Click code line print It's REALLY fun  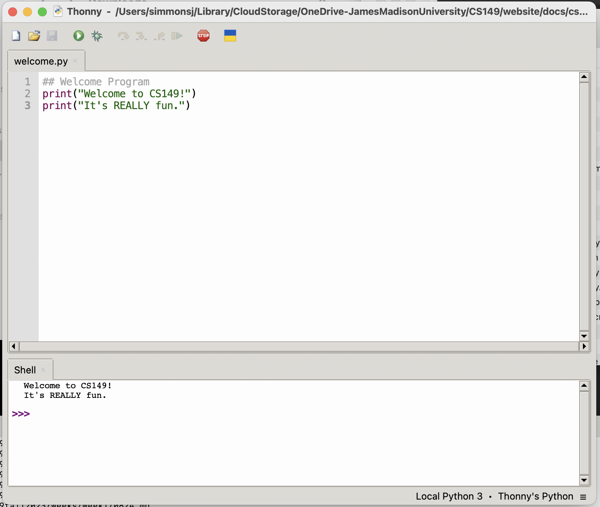[116, 105]
